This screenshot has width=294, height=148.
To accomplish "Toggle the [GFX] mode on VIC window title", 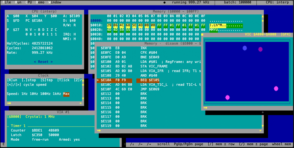I will point(285,34).
